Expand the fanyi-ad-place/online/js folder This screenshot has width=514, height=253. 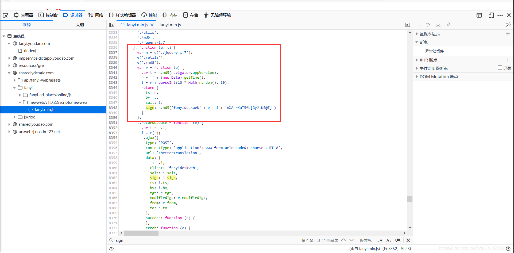pos(20,95)
